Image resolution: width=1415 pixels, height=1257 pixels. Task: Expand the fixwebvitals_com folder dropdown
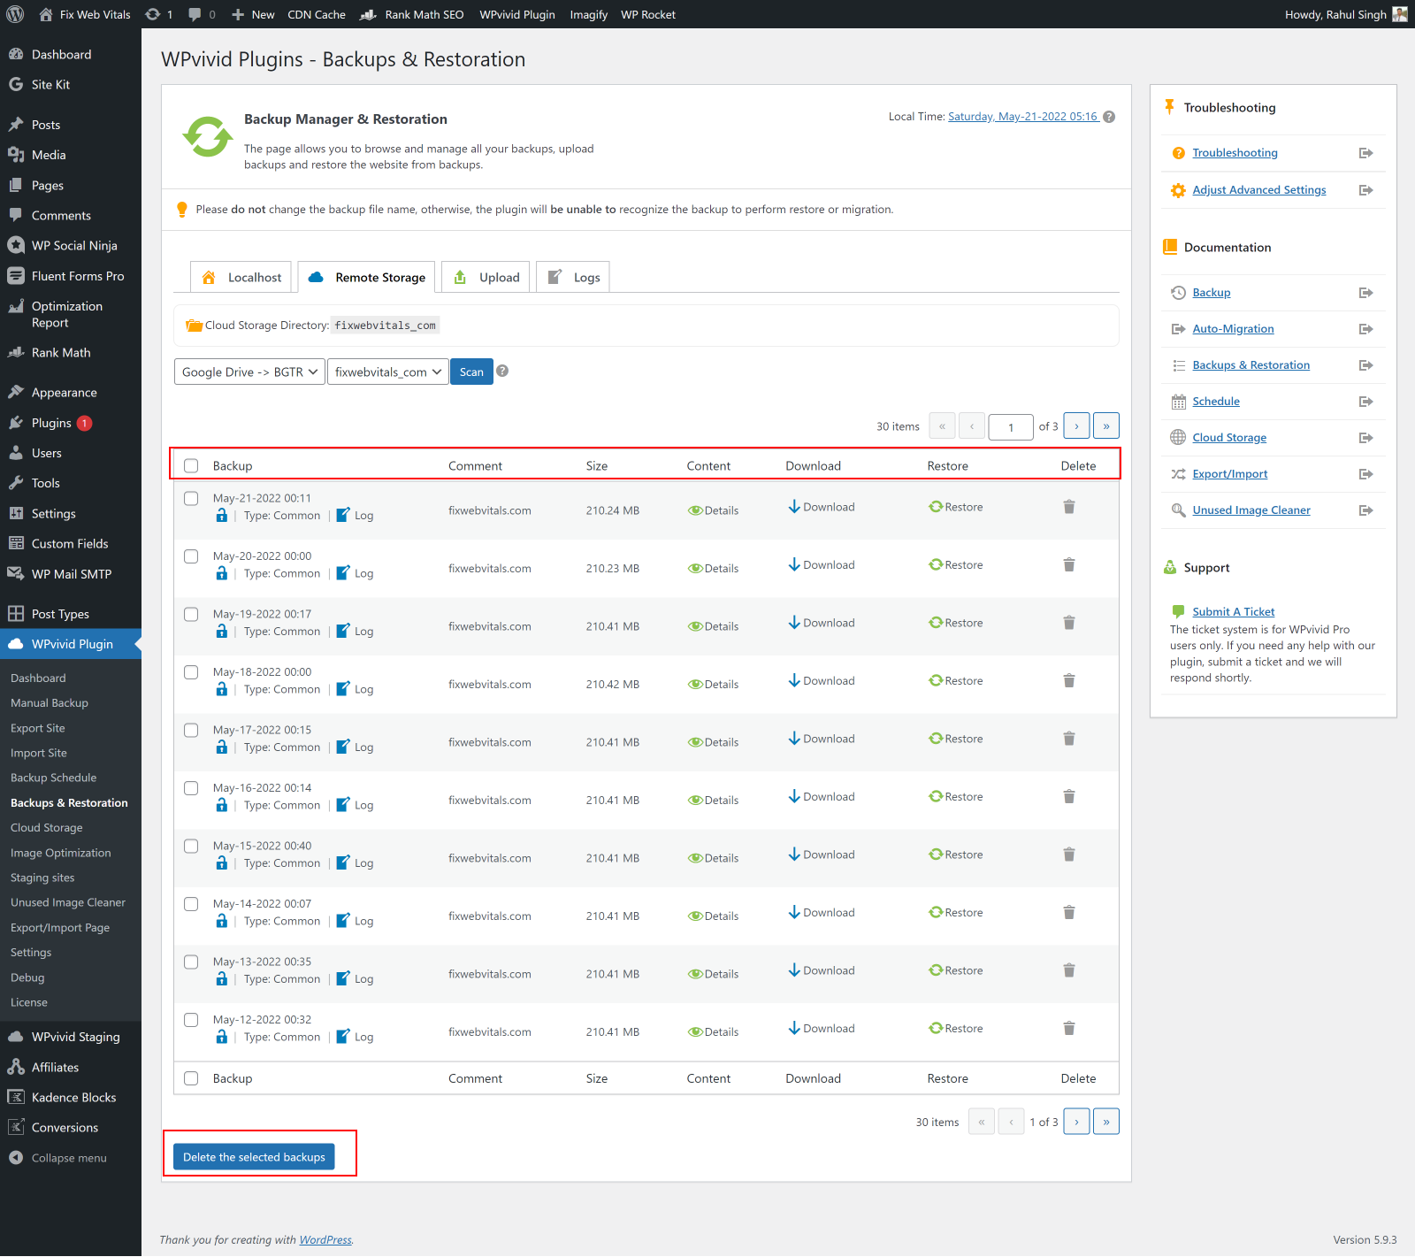pyautogui.click(x=387, y=372)
